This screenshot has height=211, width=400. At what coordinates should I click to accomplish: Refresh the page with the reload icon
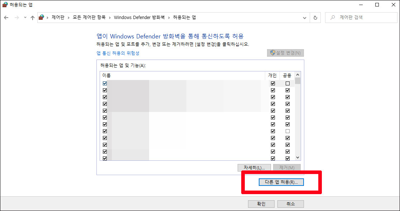click(x=315, y=18)
